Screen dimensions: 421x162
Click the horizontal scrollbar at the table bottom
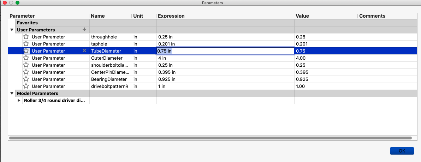point(210,138)
